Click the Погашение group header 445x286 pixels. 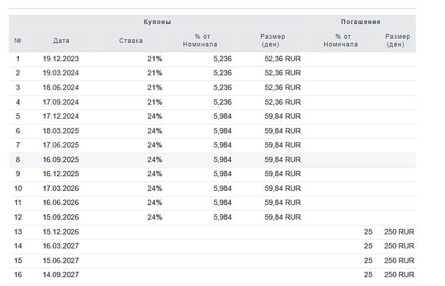(x=360, y=22)
